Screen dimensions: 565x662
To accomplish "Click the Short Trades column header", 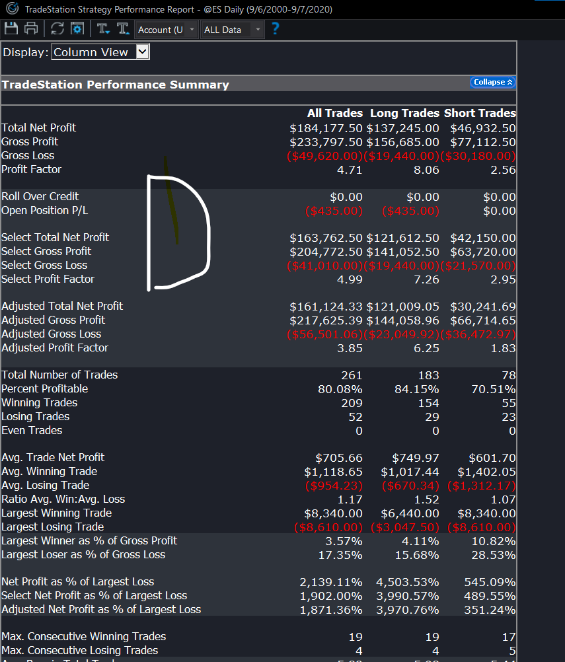I will (480, 113).
